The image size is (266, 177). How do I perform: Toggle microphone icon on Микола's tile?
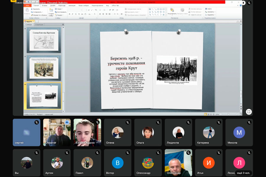click(249, 122)
